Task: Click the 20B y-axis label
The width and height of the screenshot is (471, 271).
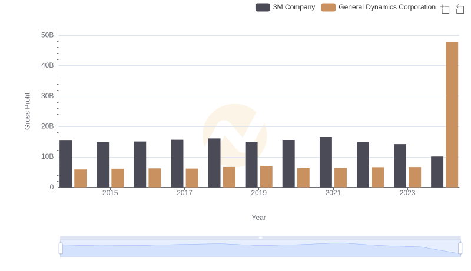Action: (47, 126)
